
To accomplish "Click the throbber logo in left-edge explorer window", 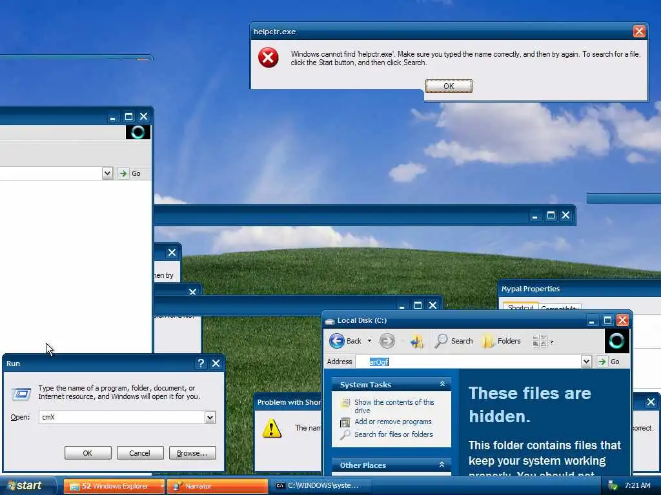I will click(138, 132).
